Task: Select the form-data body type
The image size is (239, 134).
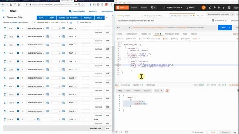Action: coord(127,39)
